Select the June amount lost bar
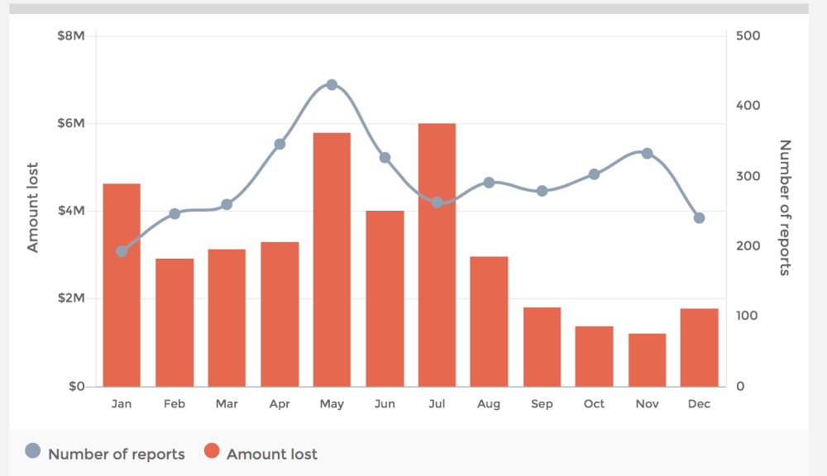Screen dimensions: 827x476 click(x=385, y=299)
